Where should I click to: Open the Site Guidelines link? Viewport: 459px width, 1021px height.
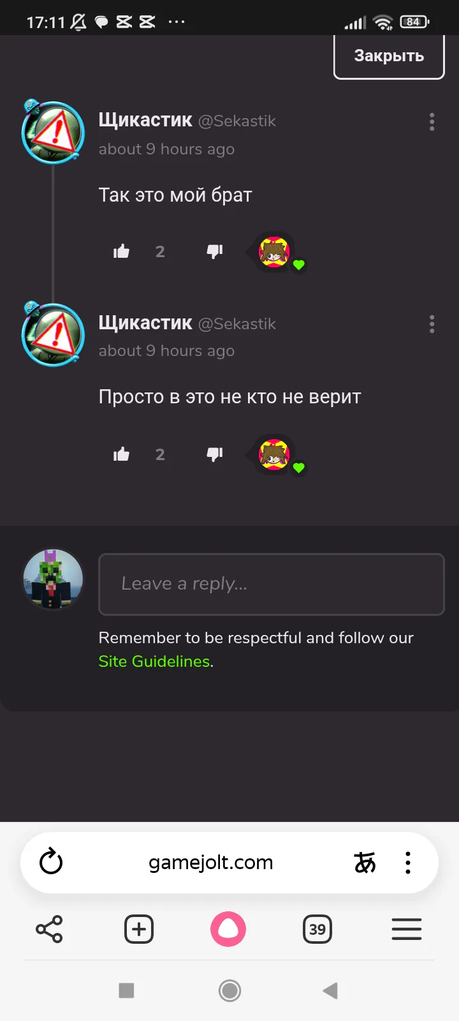point(154,662)
